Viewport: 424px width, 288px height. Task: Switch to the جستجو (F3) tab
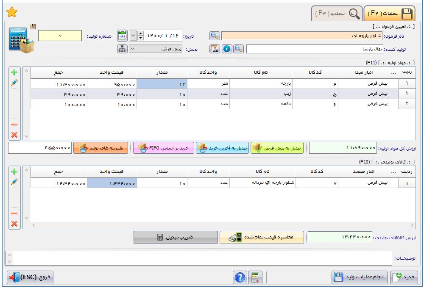point(338,14)
